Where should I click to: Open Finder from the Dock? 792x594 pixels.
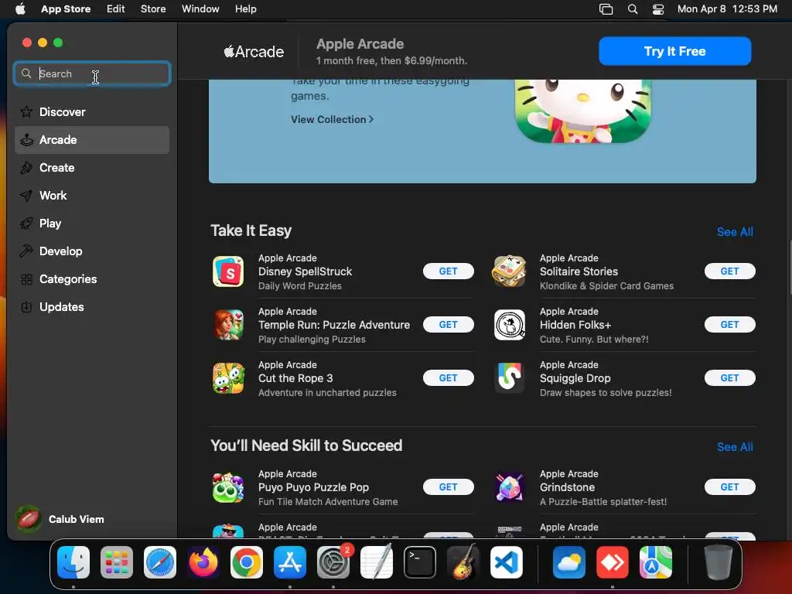pos(73,562)
